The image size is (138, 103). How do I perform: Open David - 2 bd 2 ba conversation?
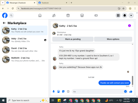(24, 50)
